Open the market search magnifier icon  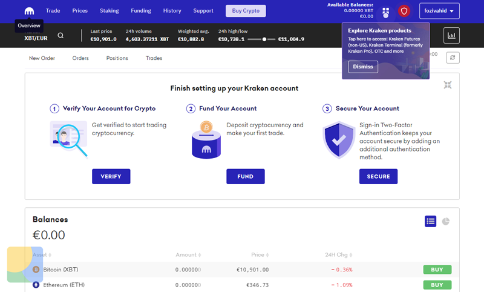click(x=60, y=36)
